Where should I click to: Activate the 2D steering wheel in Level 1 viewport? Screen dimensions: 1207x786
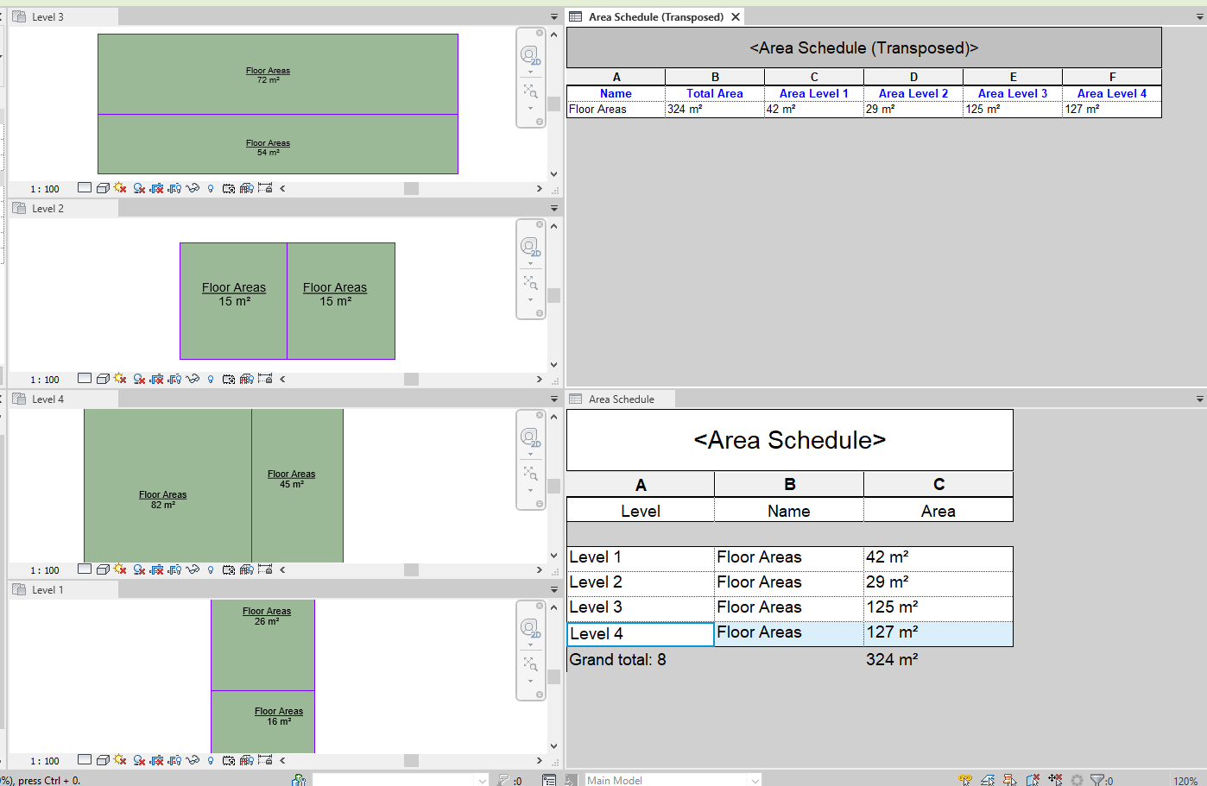pyautogui.click(x=530, y=627)
